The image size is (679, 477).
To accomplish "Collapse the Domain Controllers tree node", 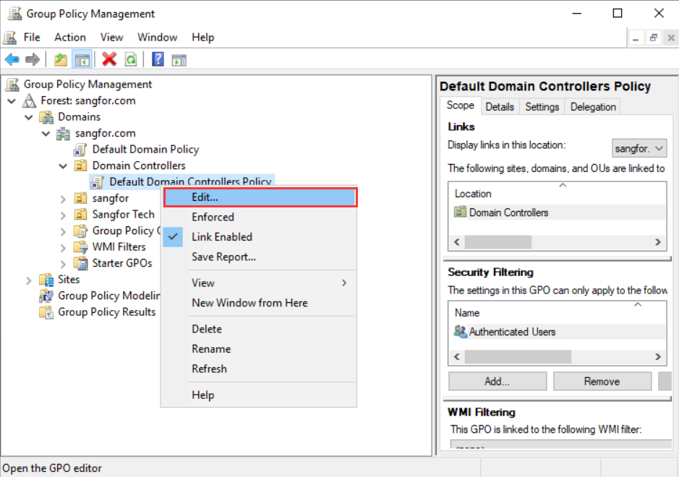I will (x=63, y=166).
